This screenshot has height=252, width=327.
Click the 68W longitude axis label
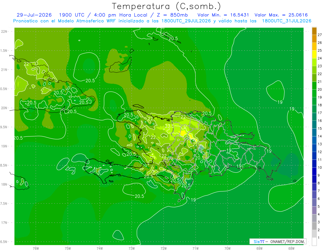[291, 248]
